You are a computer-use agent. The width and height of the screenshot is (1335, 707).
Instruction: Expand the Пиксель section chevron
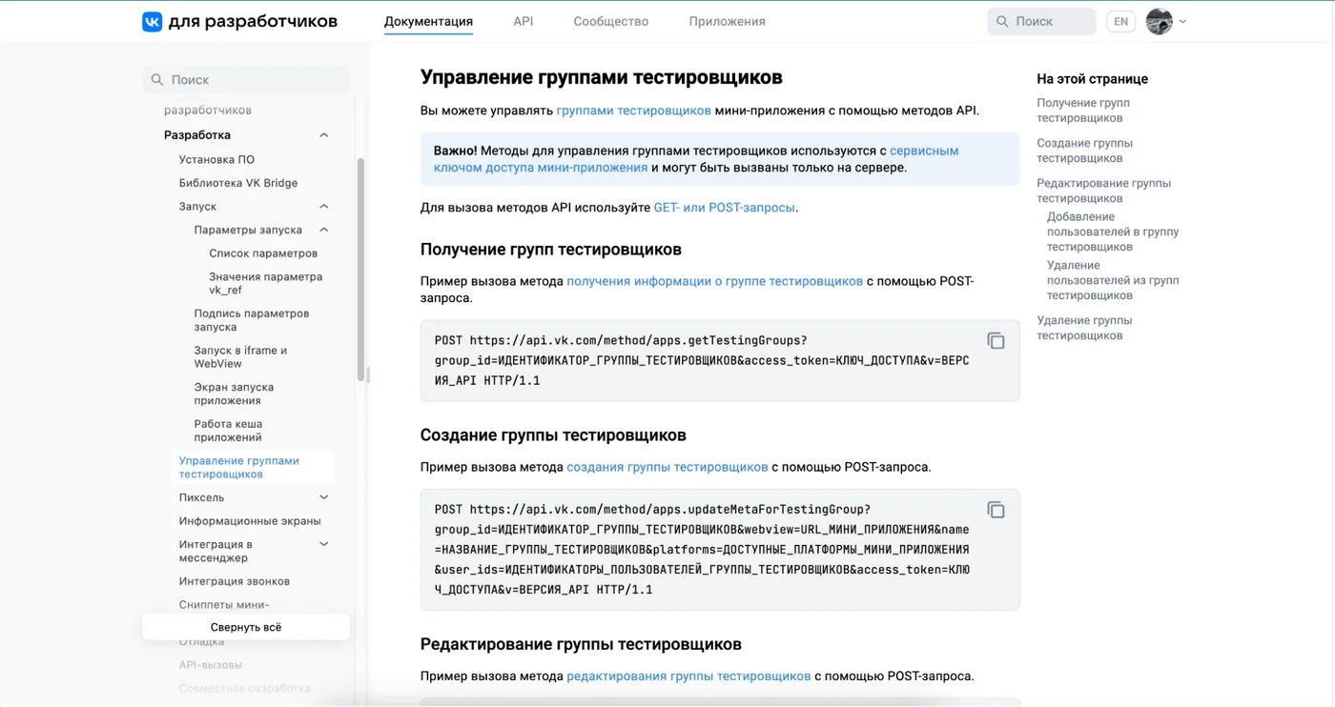coord(323,497)
